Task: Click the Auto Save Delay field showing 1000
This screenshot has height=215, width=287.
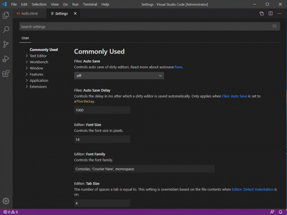Action: tap(102, 110)
